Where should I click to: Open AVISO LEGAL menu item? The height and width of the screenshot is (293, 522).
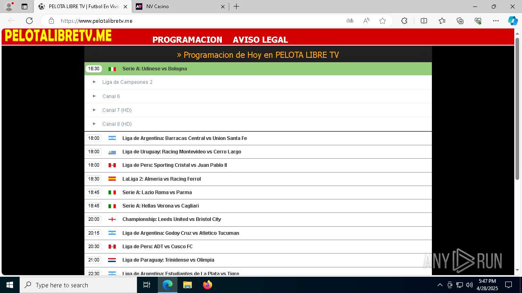coord(260,40)
